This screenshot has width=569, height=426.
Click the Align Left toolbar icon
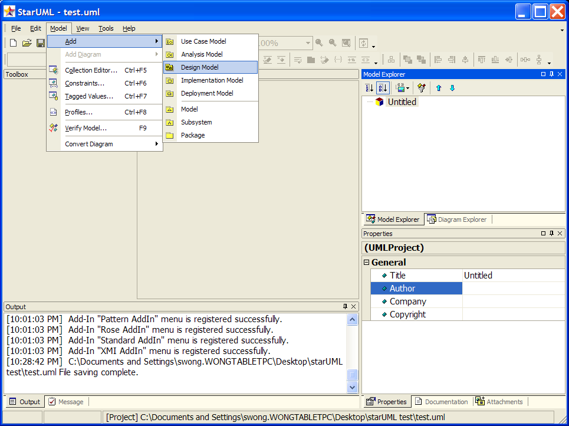[438, 60]
